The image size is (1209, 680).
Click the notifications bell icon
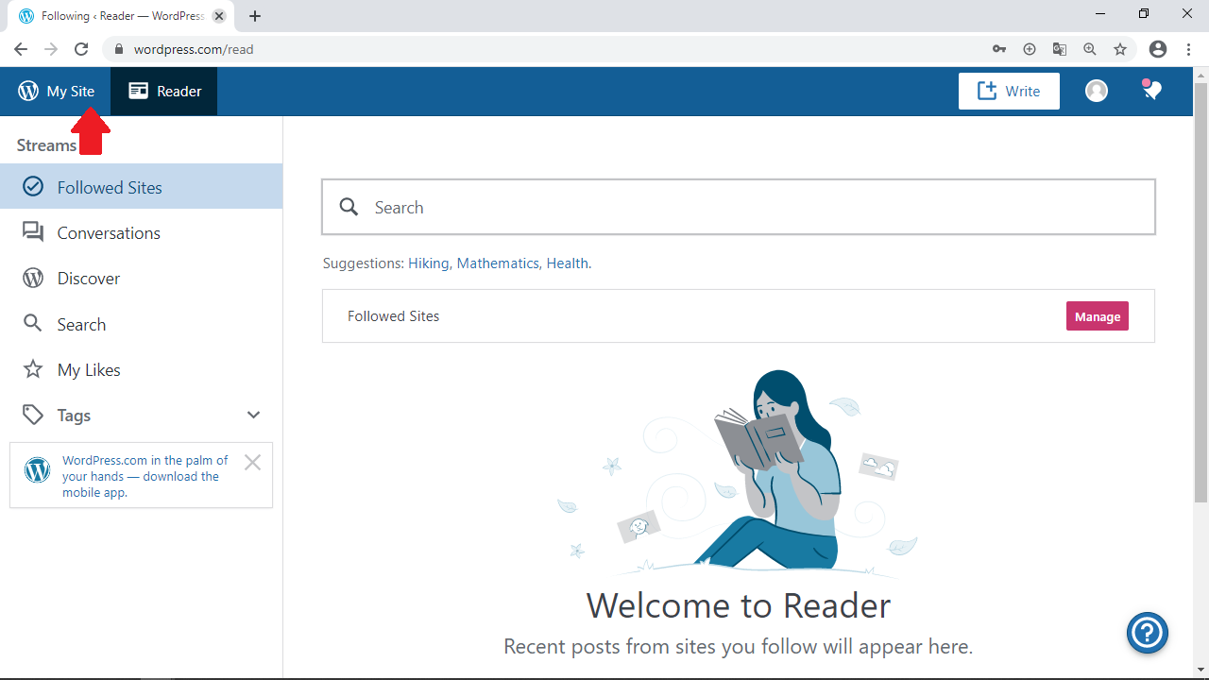click(x=1151, y=91)
